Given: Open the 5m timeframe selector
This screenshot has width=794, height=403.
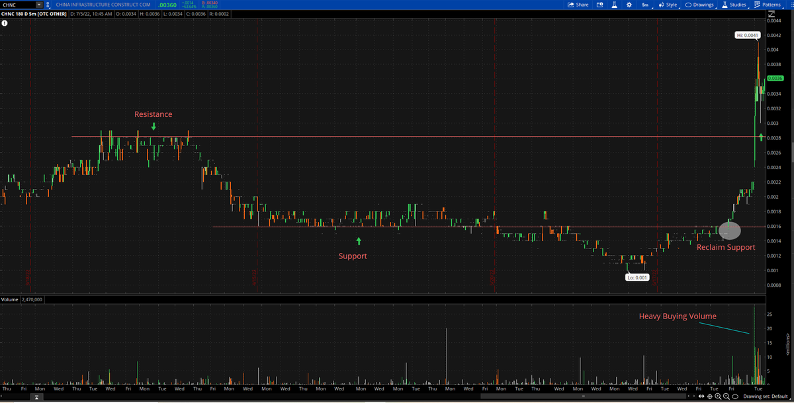Looking at the screenshot, I should (646, 5).
